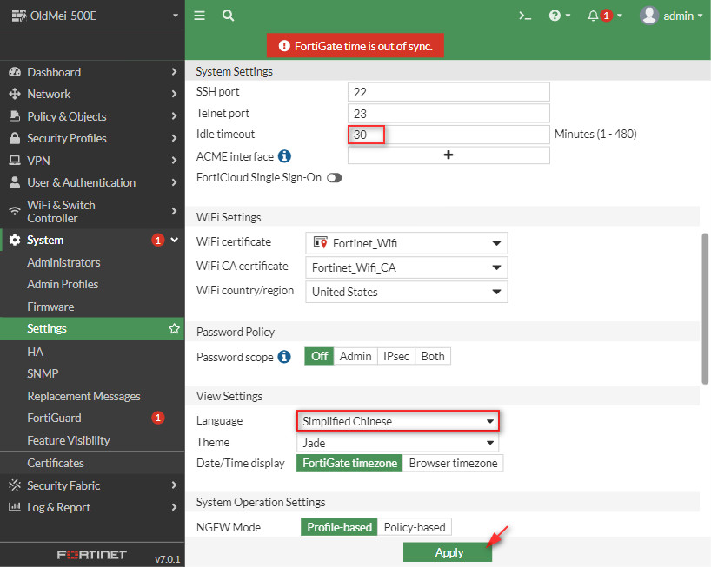The width and height of the screenshot is (711, 567).
Task: Click the Apply button
Action: (448, 552)
